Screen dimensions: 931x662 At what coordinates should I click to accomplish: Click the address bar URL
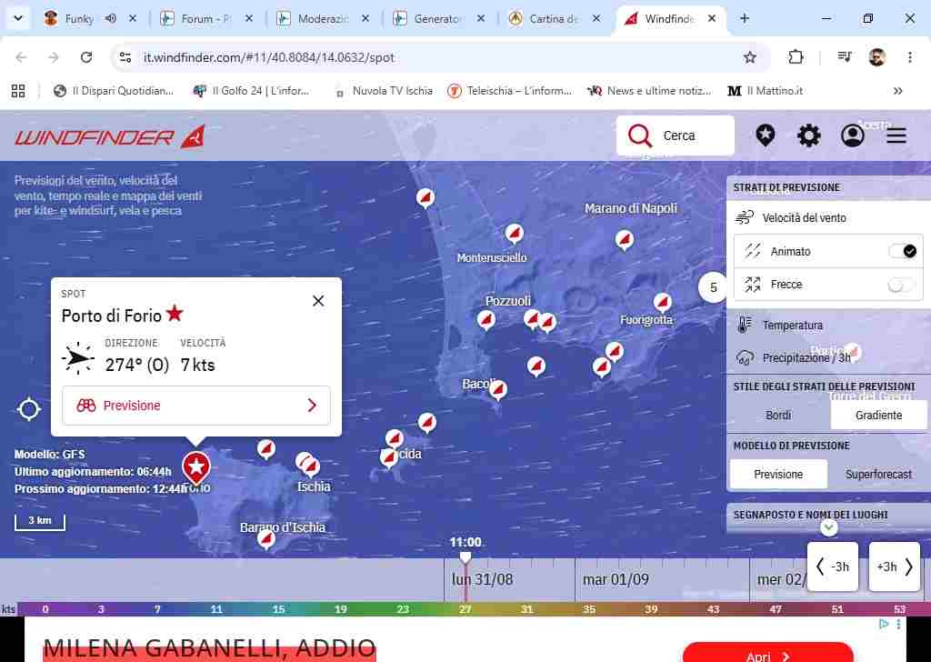pyautogui.click(x=269, y=57)
